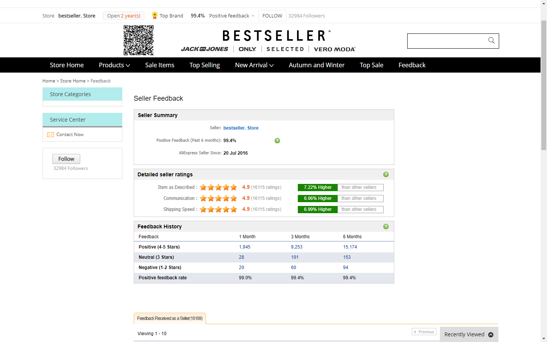Click Home breadcrumb link

click(x=49, y=81)
